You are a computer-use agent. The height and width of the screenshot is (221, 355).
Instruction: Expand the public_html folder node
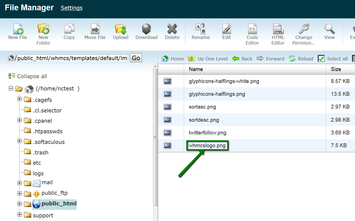tap(19, 204)
